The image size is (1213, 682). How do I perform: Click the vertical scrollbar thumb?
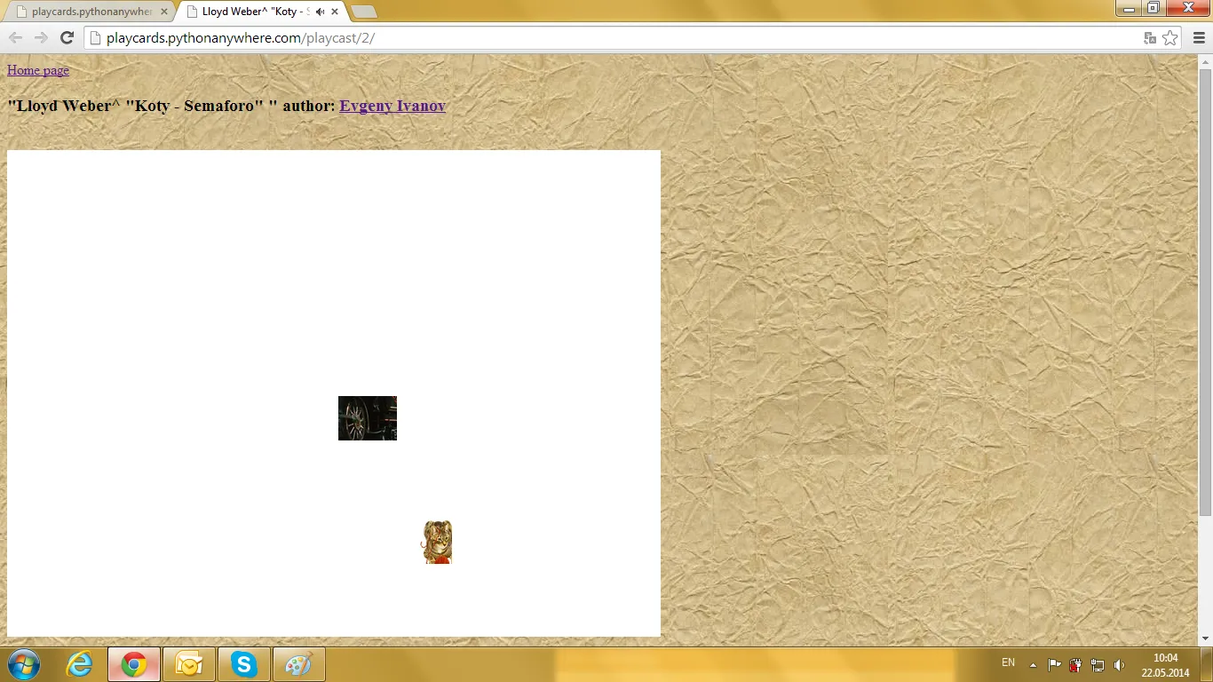point(1205,292)
